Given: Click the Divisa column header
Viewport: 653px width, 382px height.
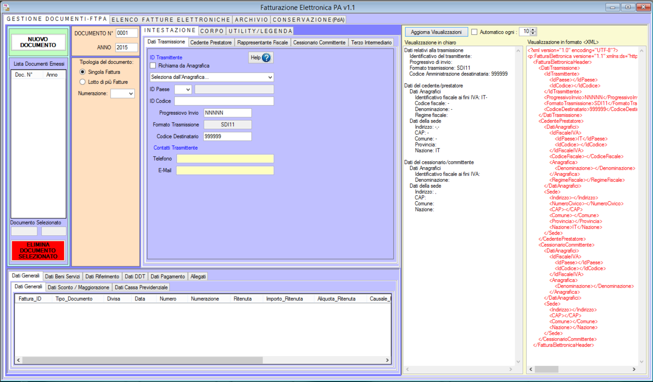Looking at the screenshot, I should pos(114,299).
